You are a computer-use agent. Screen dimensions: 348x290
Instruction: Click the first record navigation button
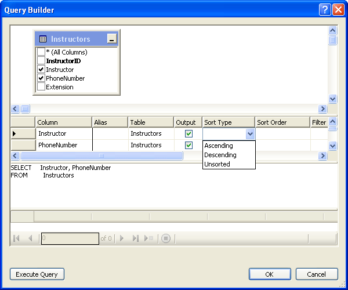pos(17,238)
